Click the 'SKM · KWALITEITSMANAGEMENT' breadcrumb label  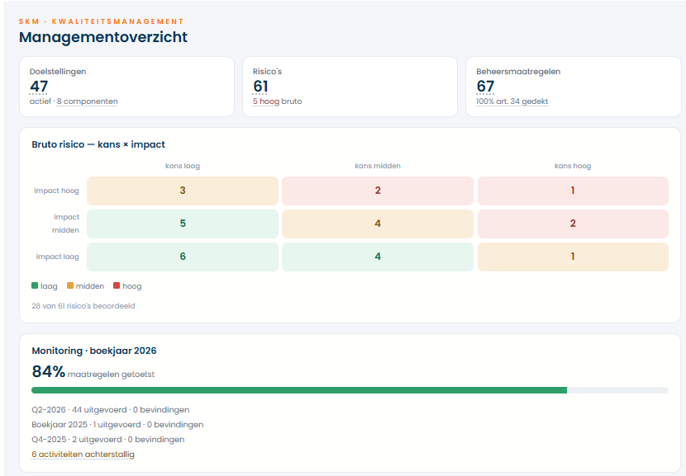tap(101, 21)
